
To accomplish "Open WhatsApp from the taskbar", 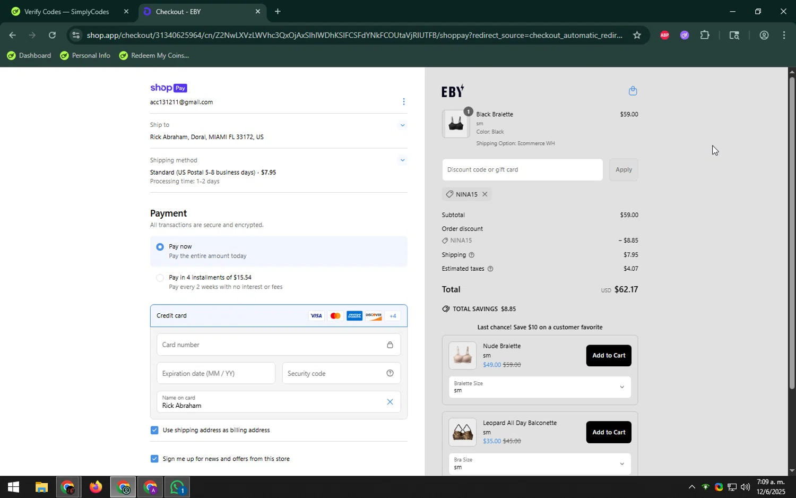I will coord(177,487).
